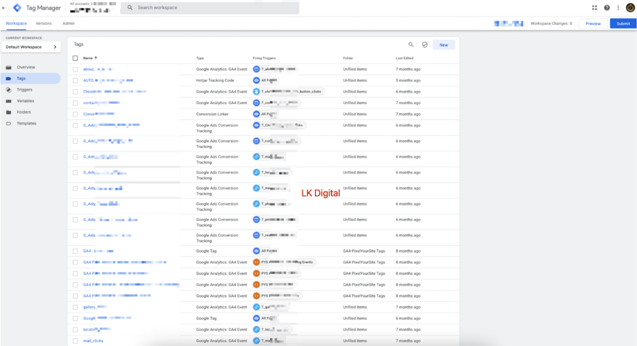The height and width of the screenshot is (346, 637).
Task: Click the Overview sidebar icon
Action: 9,67
